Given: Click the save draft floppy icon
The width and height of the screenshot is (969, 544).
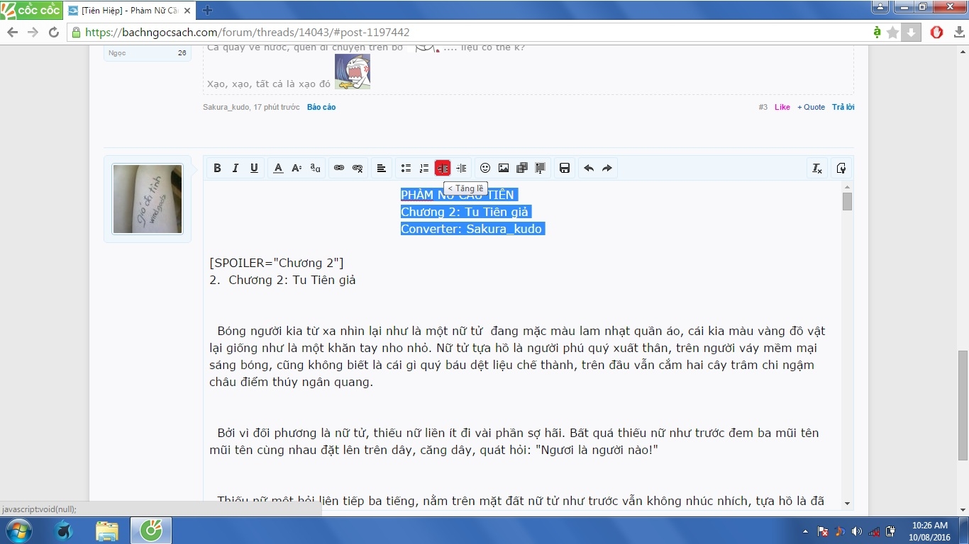Looking at the screenshot, I should (x=565, y=168).
